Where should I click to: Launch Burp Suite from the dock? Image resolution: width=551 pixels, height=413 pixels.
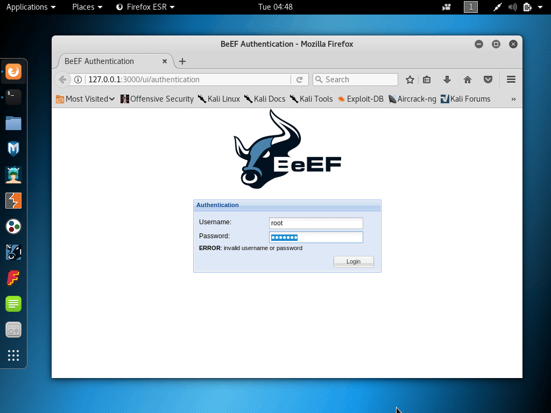[13, 201]
